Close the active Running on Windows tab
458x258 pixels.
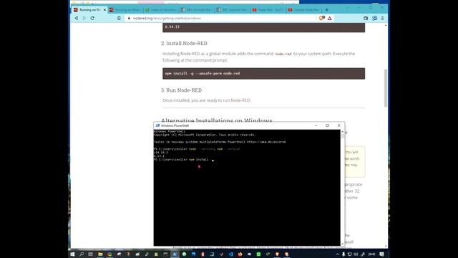[x=104, y=9]
